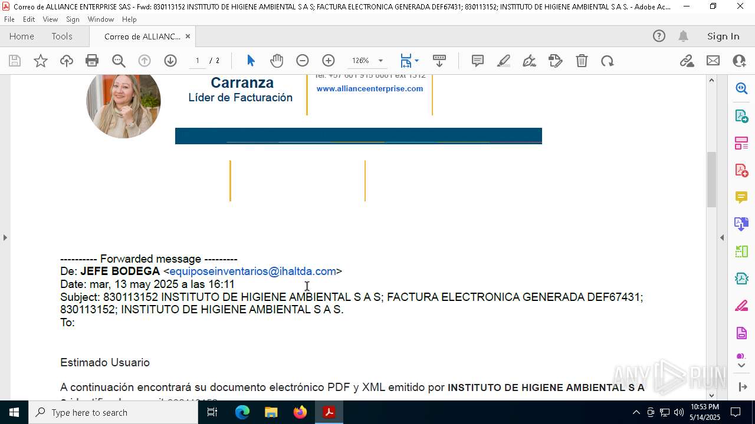
Task: Zoom out with the minus icon
Action: (303, 61)
